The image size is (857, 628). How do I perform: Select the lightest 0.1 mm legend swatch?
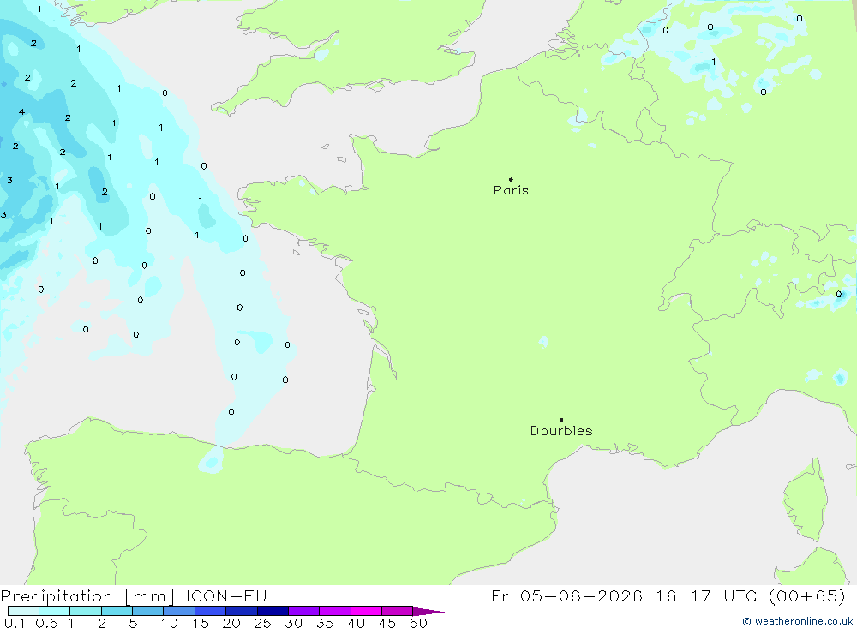click(23, 611)
